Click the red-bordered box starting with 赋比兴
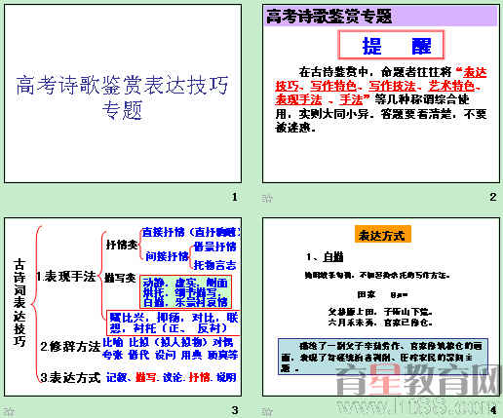Viewport: 503px width, 418px height. tap(174, 323)
